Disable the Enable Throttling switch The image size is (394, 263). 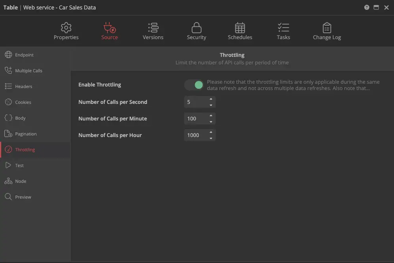[194, 85]
